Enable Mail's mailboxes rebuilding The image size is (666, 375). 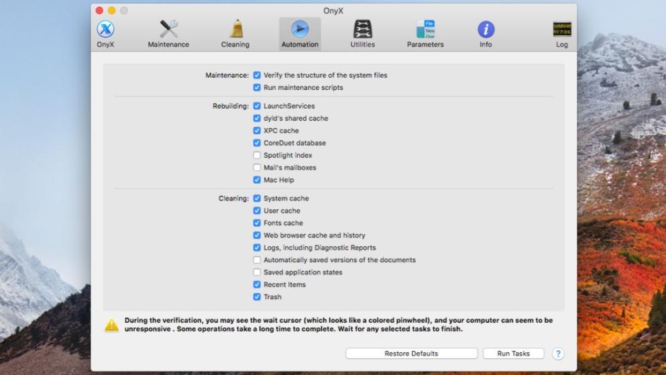tap(257, 167)
